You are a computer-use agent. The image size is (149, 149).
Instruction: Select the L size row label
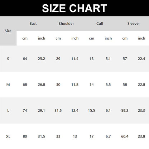pyautogui.click(x=8, y=111)
